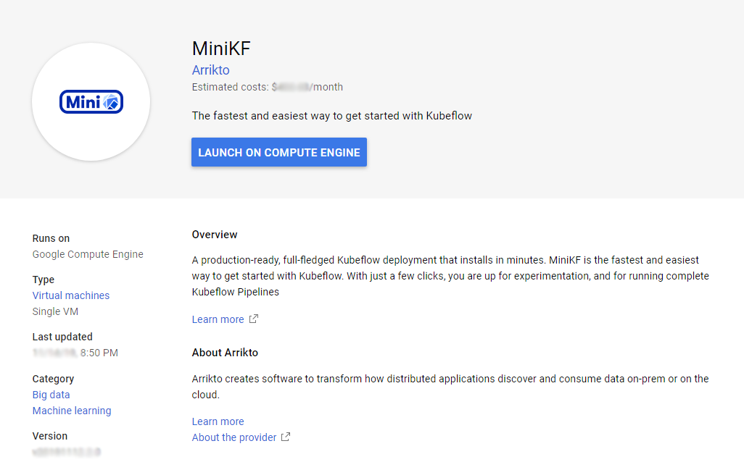Click the Last updated timestamp value
Screen dimensions: 744x462
75,353
